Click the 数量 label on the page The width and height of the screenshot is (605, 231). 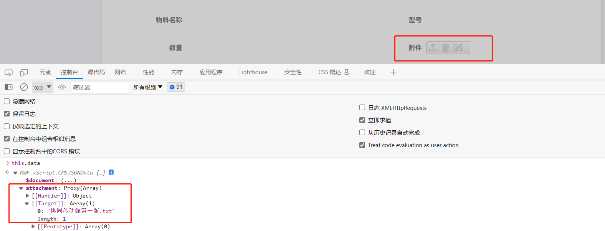click(x=175, y=48)
